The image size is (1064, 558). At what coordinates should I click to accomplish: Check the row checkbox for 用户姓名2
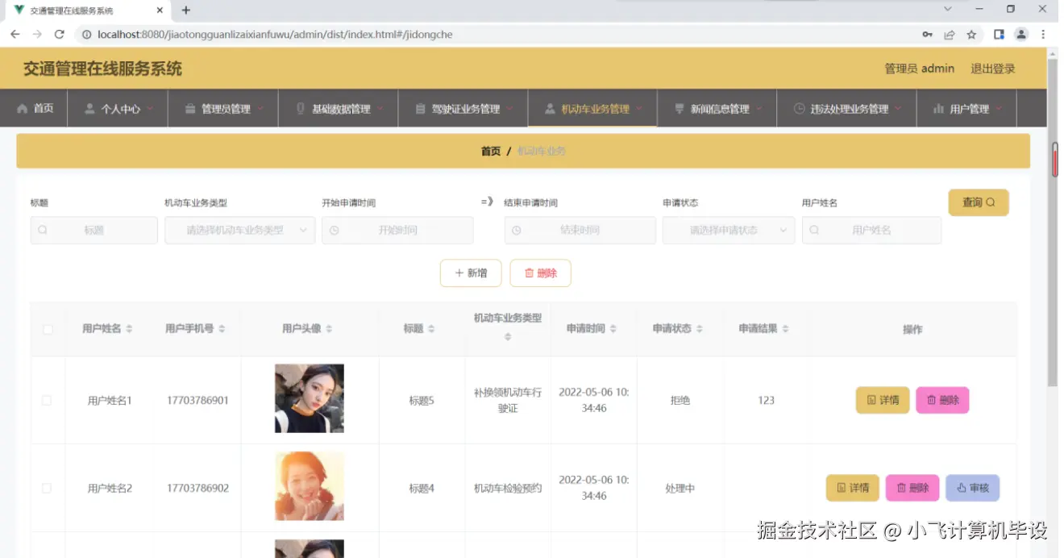click(x=46, y=488)
